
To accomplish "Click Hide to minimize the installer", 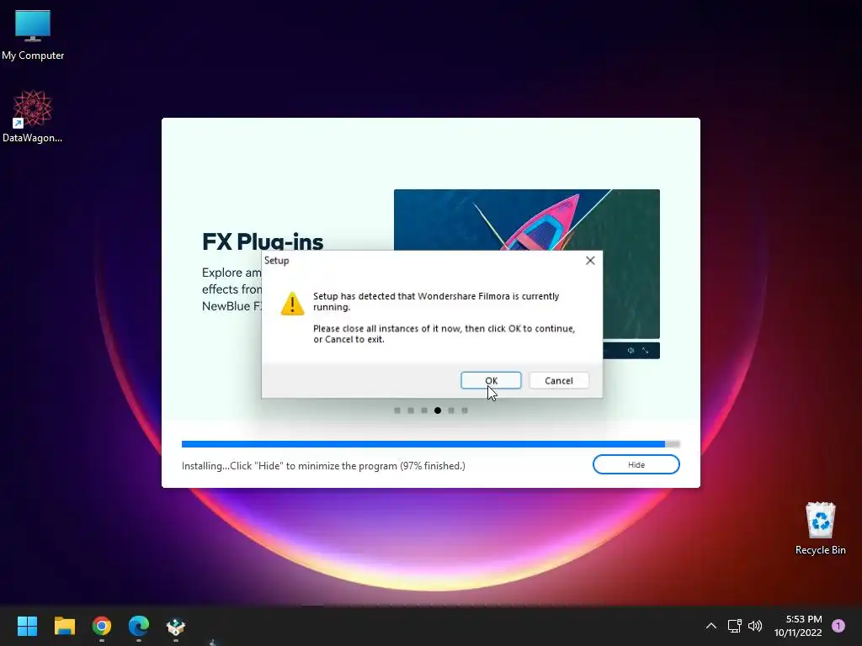I will (636, 464).
